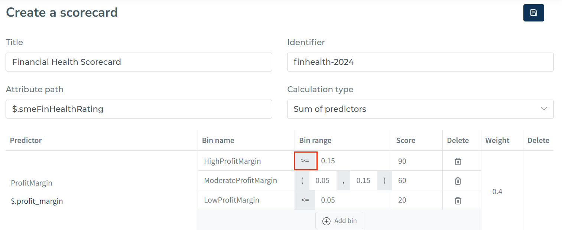The width and height of the screenshot is (562, 230).
Task: Toggle the opening parenthesis of ModerateProfitMargin range
Action: point(302,181)
